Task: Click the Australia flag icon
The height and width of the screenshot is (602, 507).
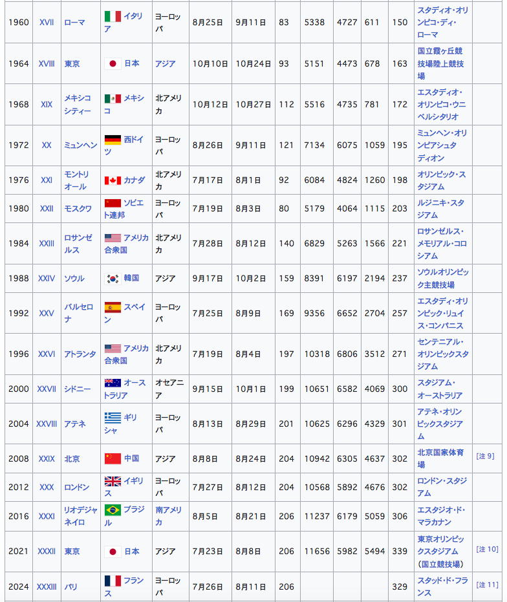Action: [113, 383]
